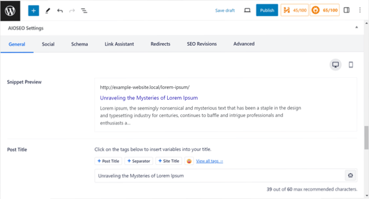This screenshot has height=199, width=369.
Task: Click the AI robot icon in title field
Action: (351, 176)
